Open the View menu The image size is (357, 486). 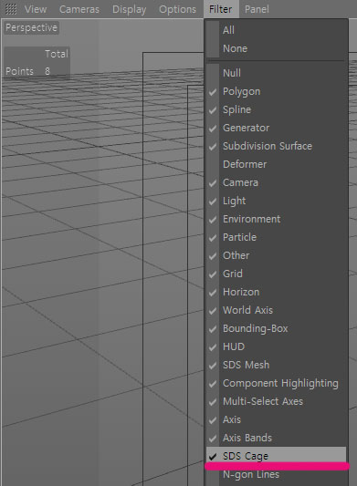(x=36, y=9)
